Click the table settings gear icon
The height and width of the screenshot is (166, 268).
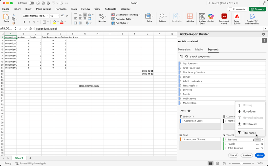coord(189,111)
